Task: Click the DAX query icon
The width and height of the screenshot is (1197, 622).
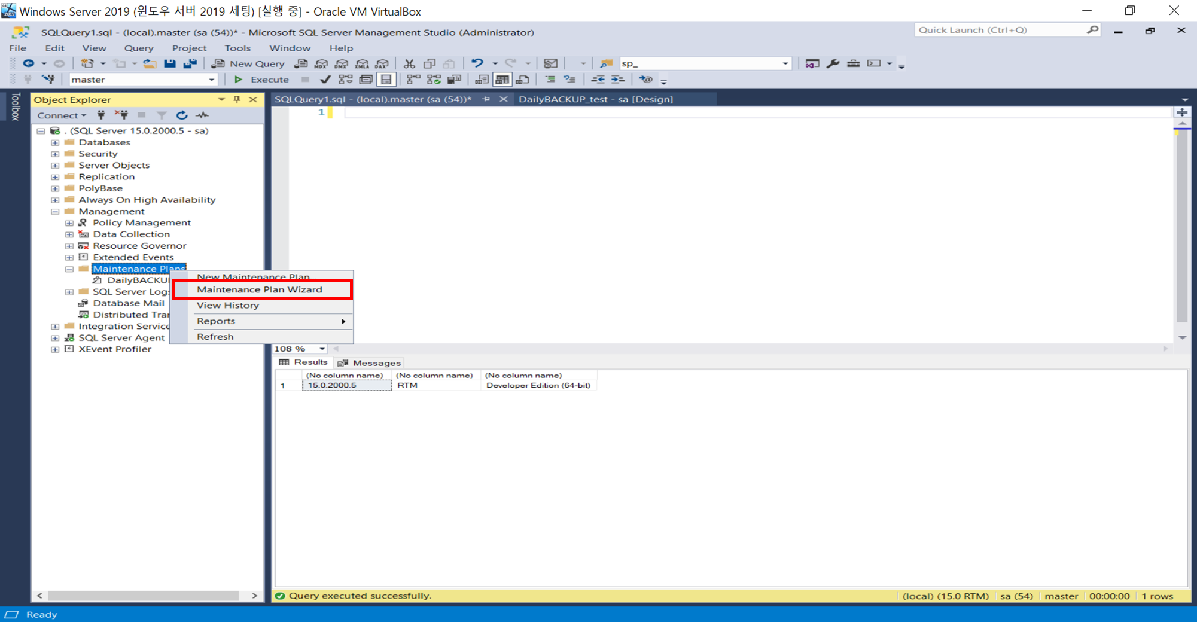Action: [x=382, y=63]
